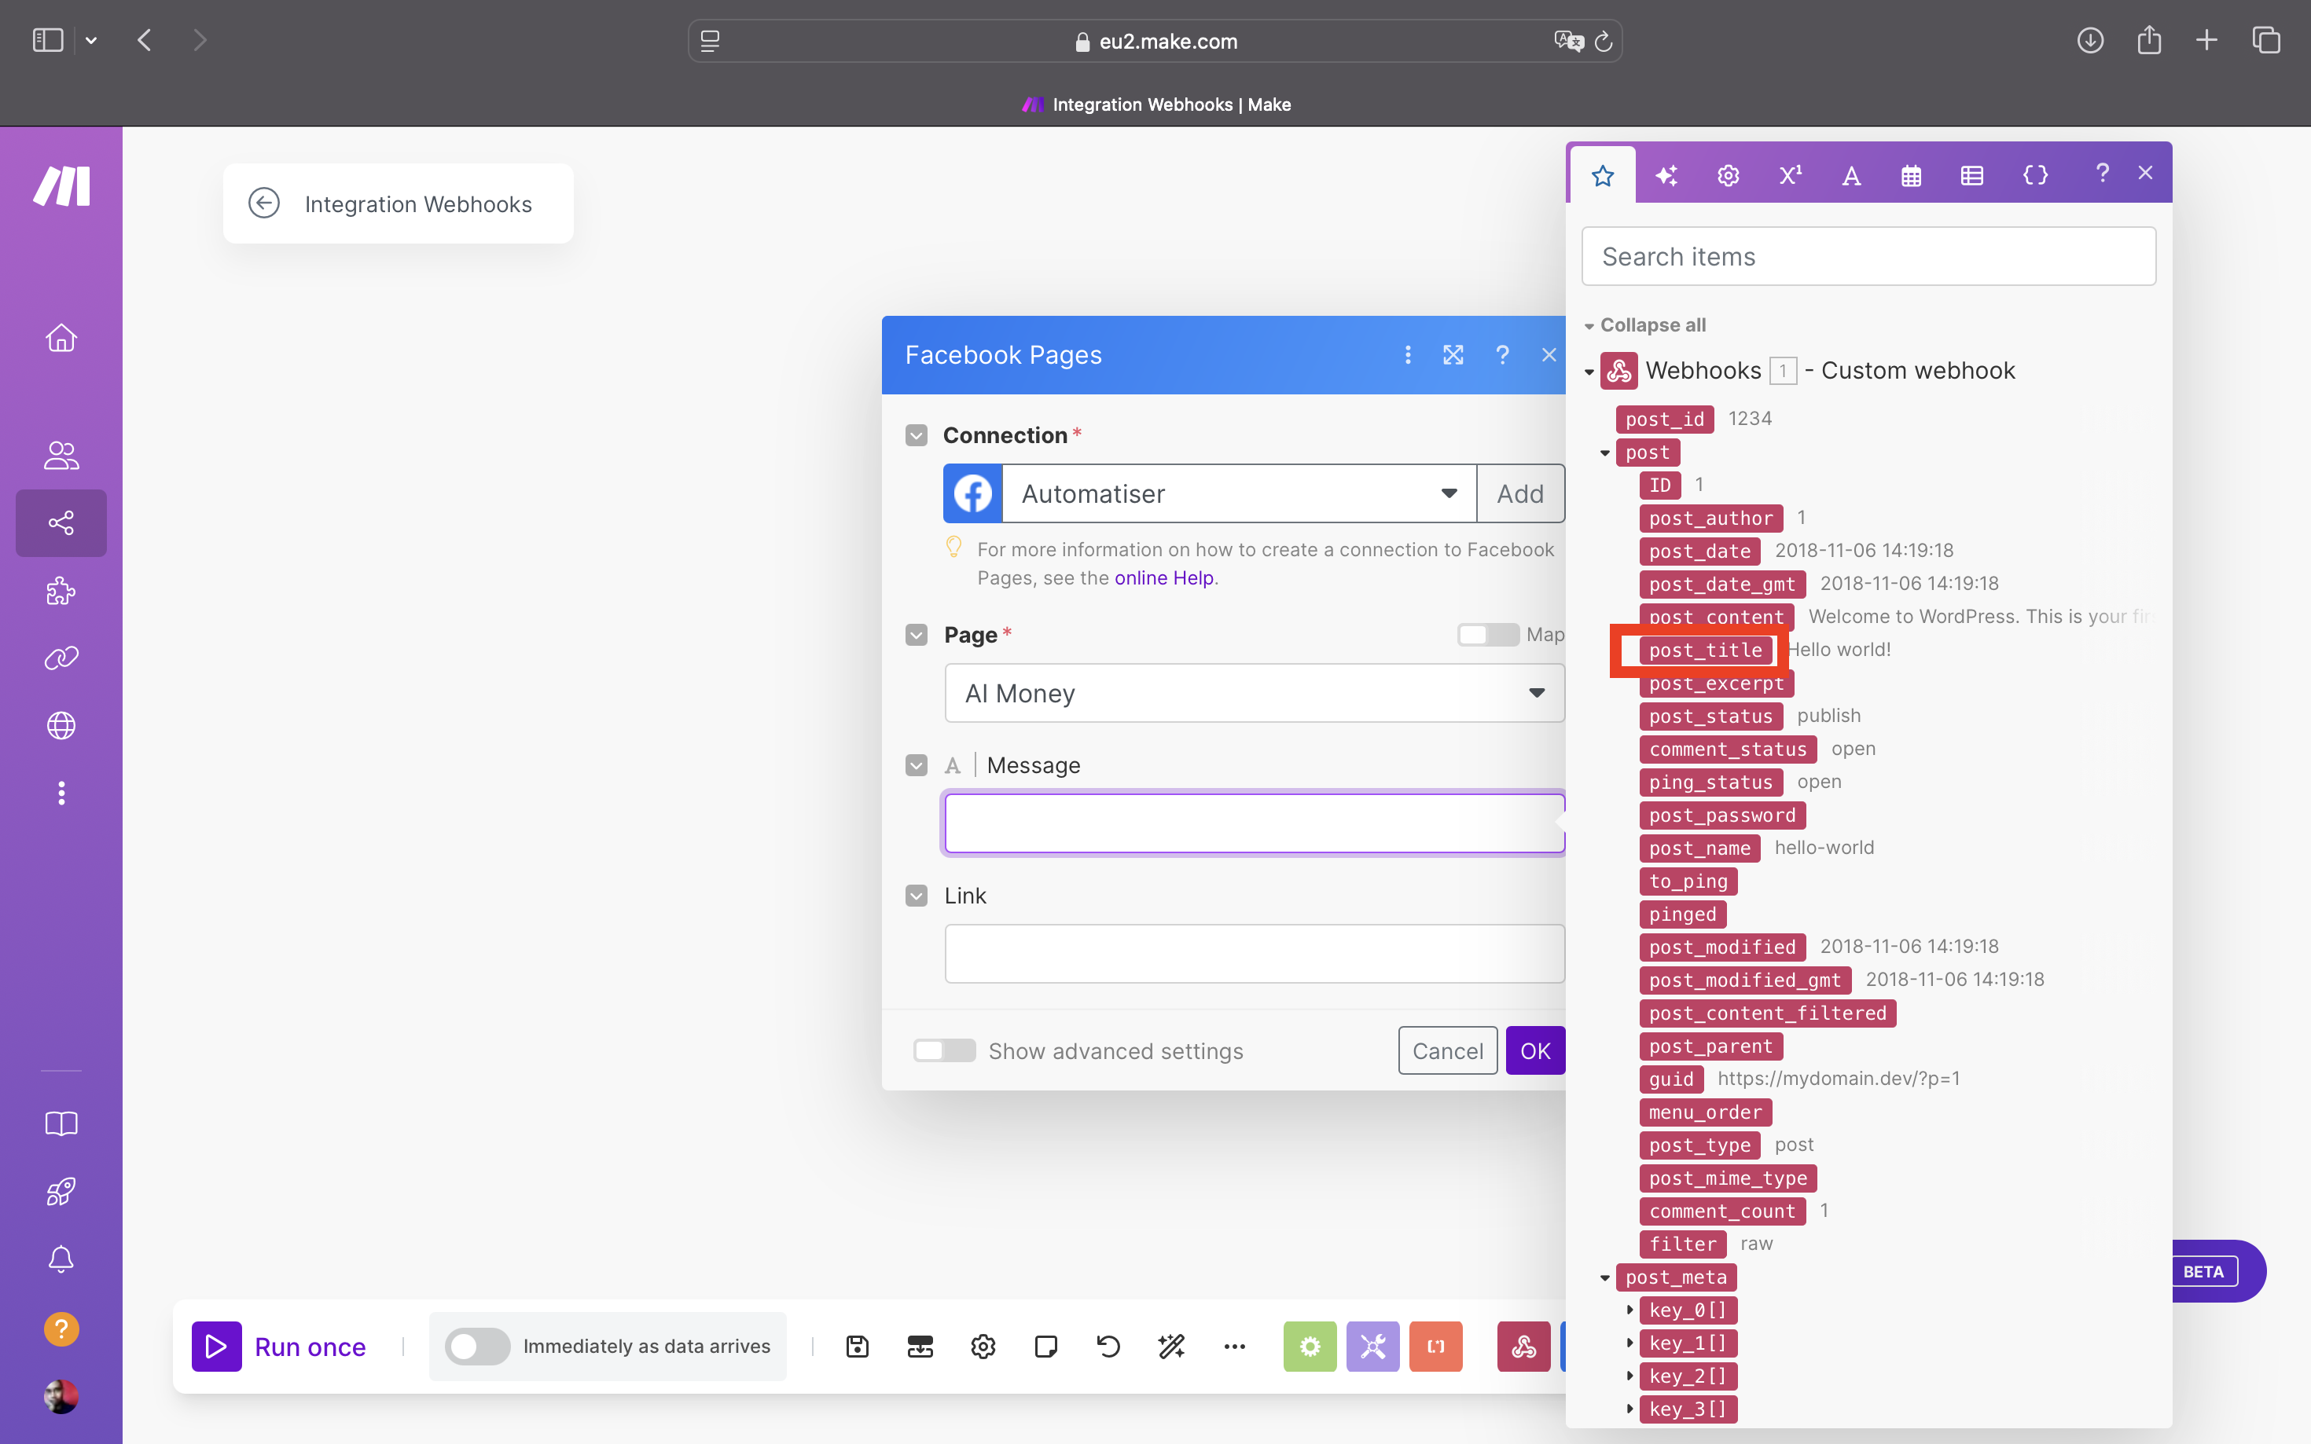Expand Facebook Pages dialog to fullscreen

click(x=1453, y=355)
